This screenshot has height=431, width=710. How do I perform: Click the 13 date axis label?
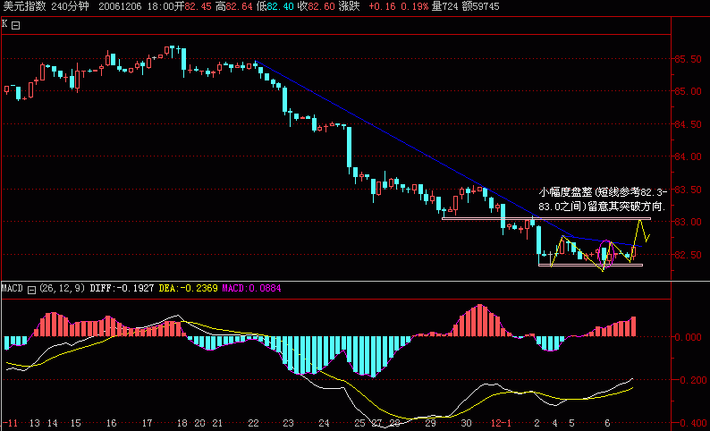point(34,423)
